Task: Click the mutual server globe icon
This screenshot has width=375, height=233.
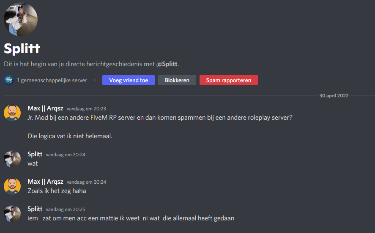Action: (9, 80)
